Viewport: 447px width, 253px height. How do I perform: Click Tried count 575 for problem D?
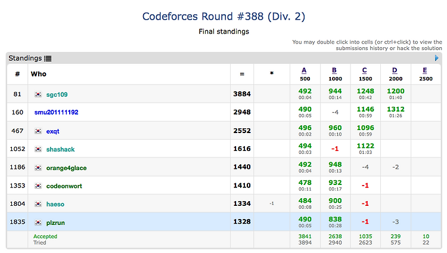[x=396, y=243]
